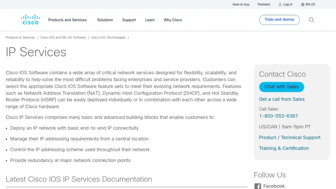Click bullet 'Manage their IP addressing requirements'
The image size is (336, 189).
coord(79,139)
